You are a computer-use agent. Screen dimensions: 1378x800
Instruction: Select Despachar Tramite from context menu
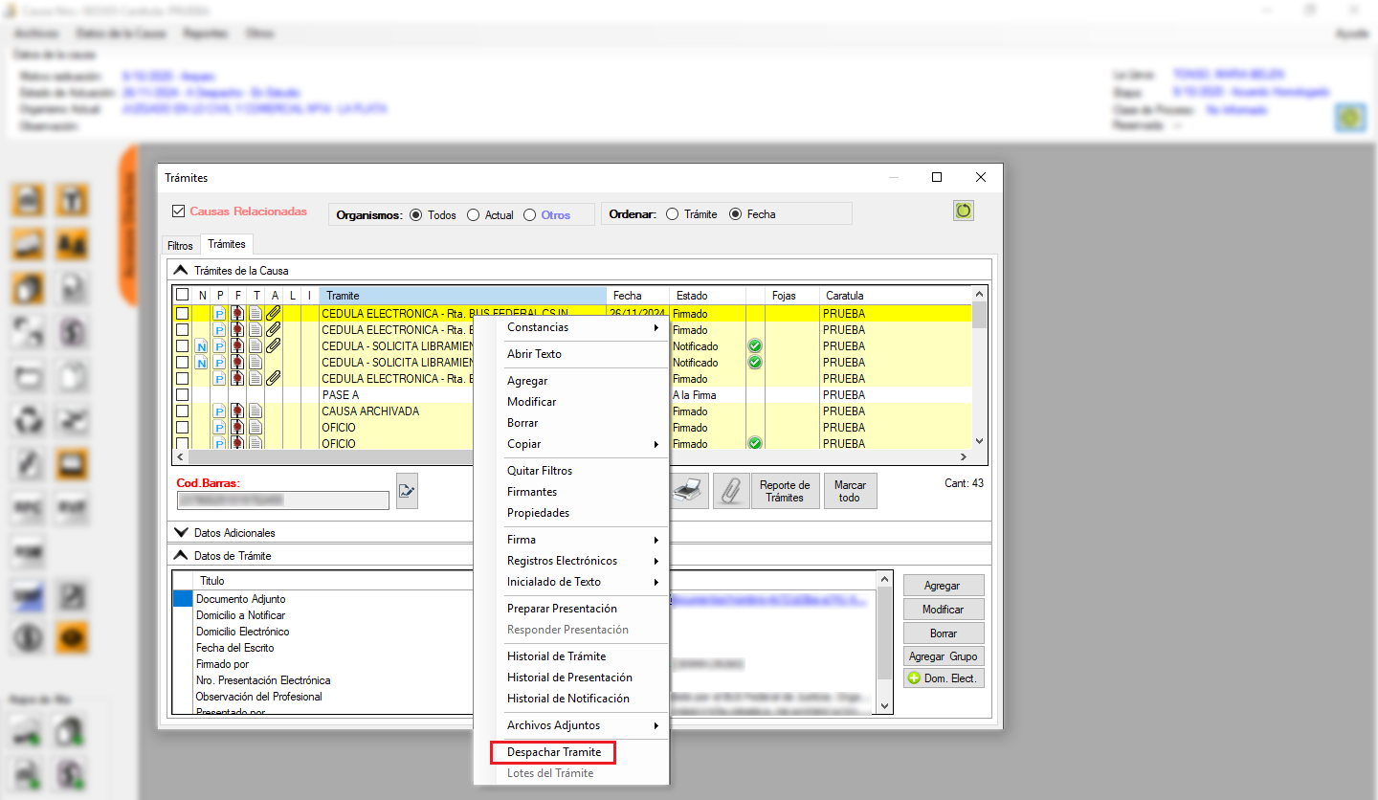point(553,752)
